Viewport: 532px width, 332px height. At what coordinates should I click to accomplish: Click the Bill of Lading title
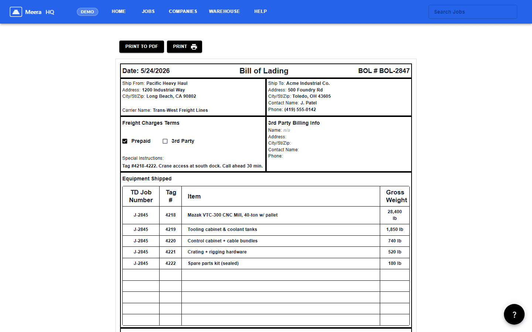264,71
